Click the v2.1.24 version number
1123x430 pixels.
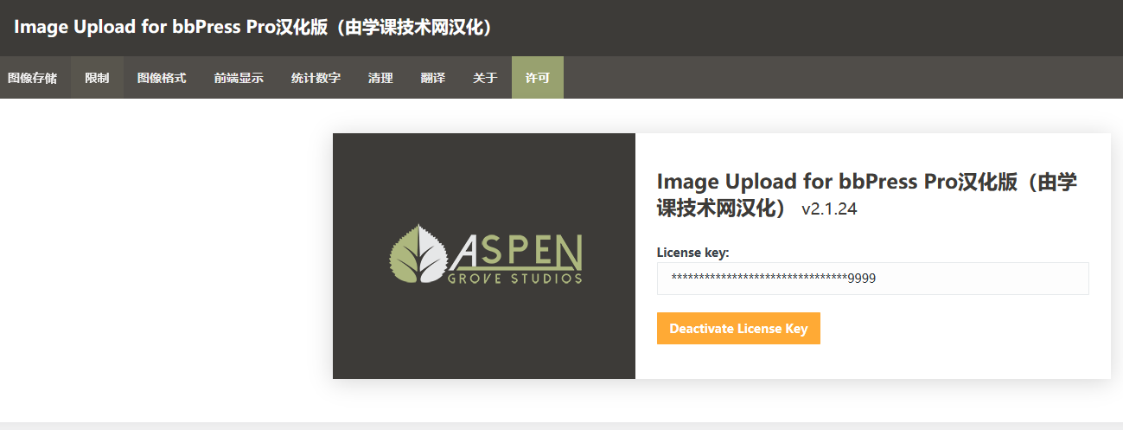829,209
